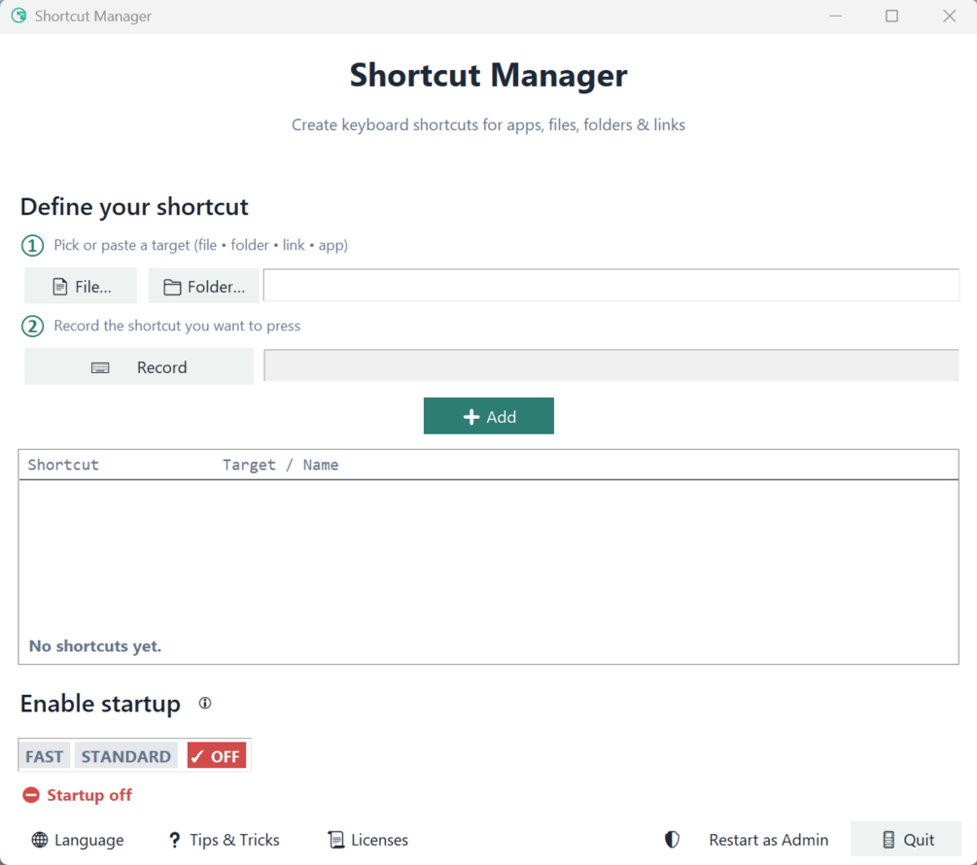
Task: Open the Folder... picker
Action: click(203, 286)
